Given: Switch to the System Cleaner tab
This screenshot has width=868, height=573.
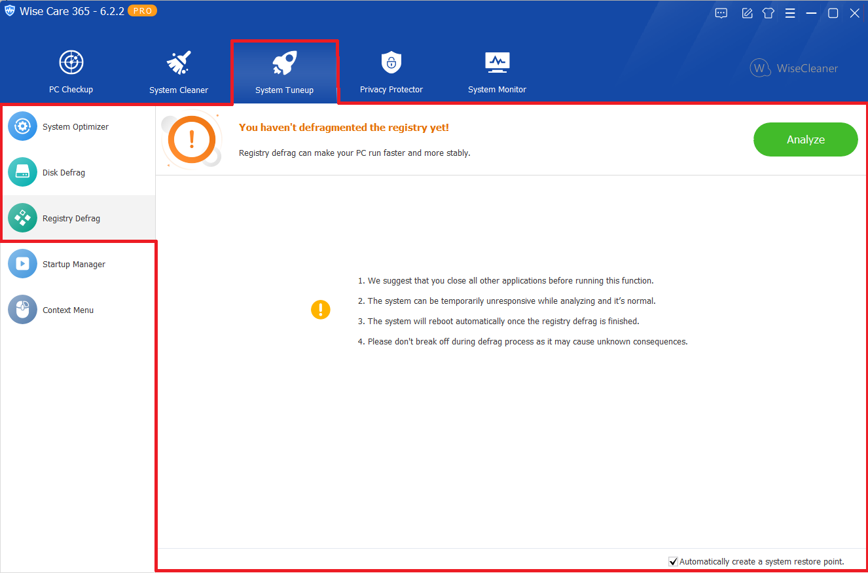Looking at the screenshot, I should point(178,71).
